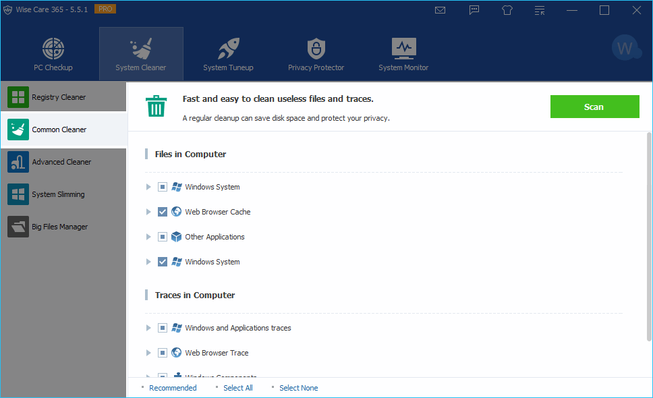The height and width of the screenshot is (398, 653).
Task: Click the vertical scrollbar of the cleaner list
Action: coord(649,237)
